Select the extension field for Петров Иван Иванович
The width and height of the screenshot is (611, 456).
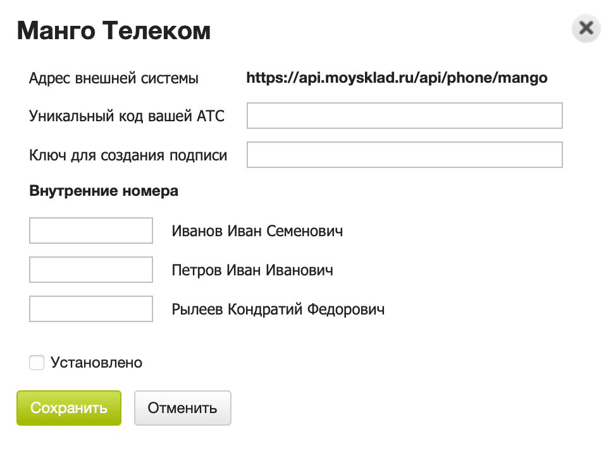(90, 270)
